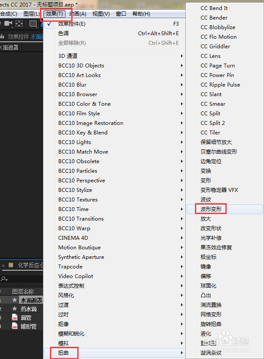
Task: Expand the BCC10 Particles submenu arrow
Action: 182,171
